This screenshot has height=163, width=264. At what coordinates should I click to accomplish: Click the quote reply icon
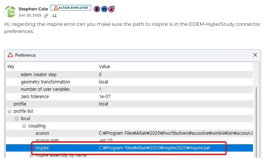pos(54,16)
